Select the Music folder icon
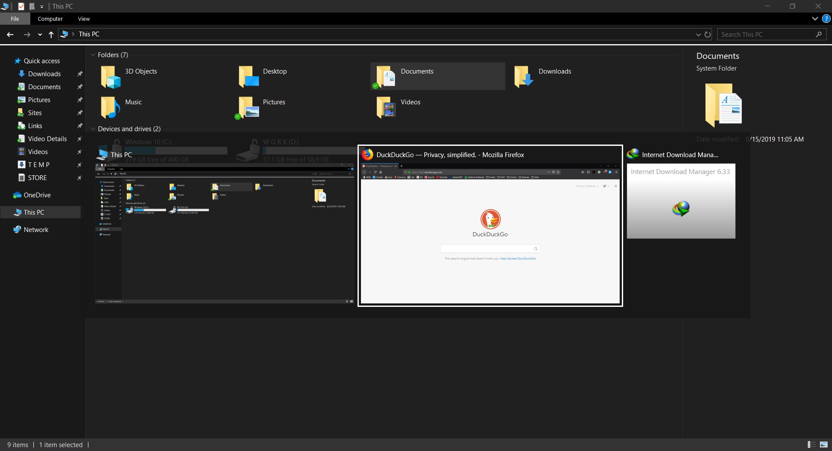The image size is (832, 451). 110,107
